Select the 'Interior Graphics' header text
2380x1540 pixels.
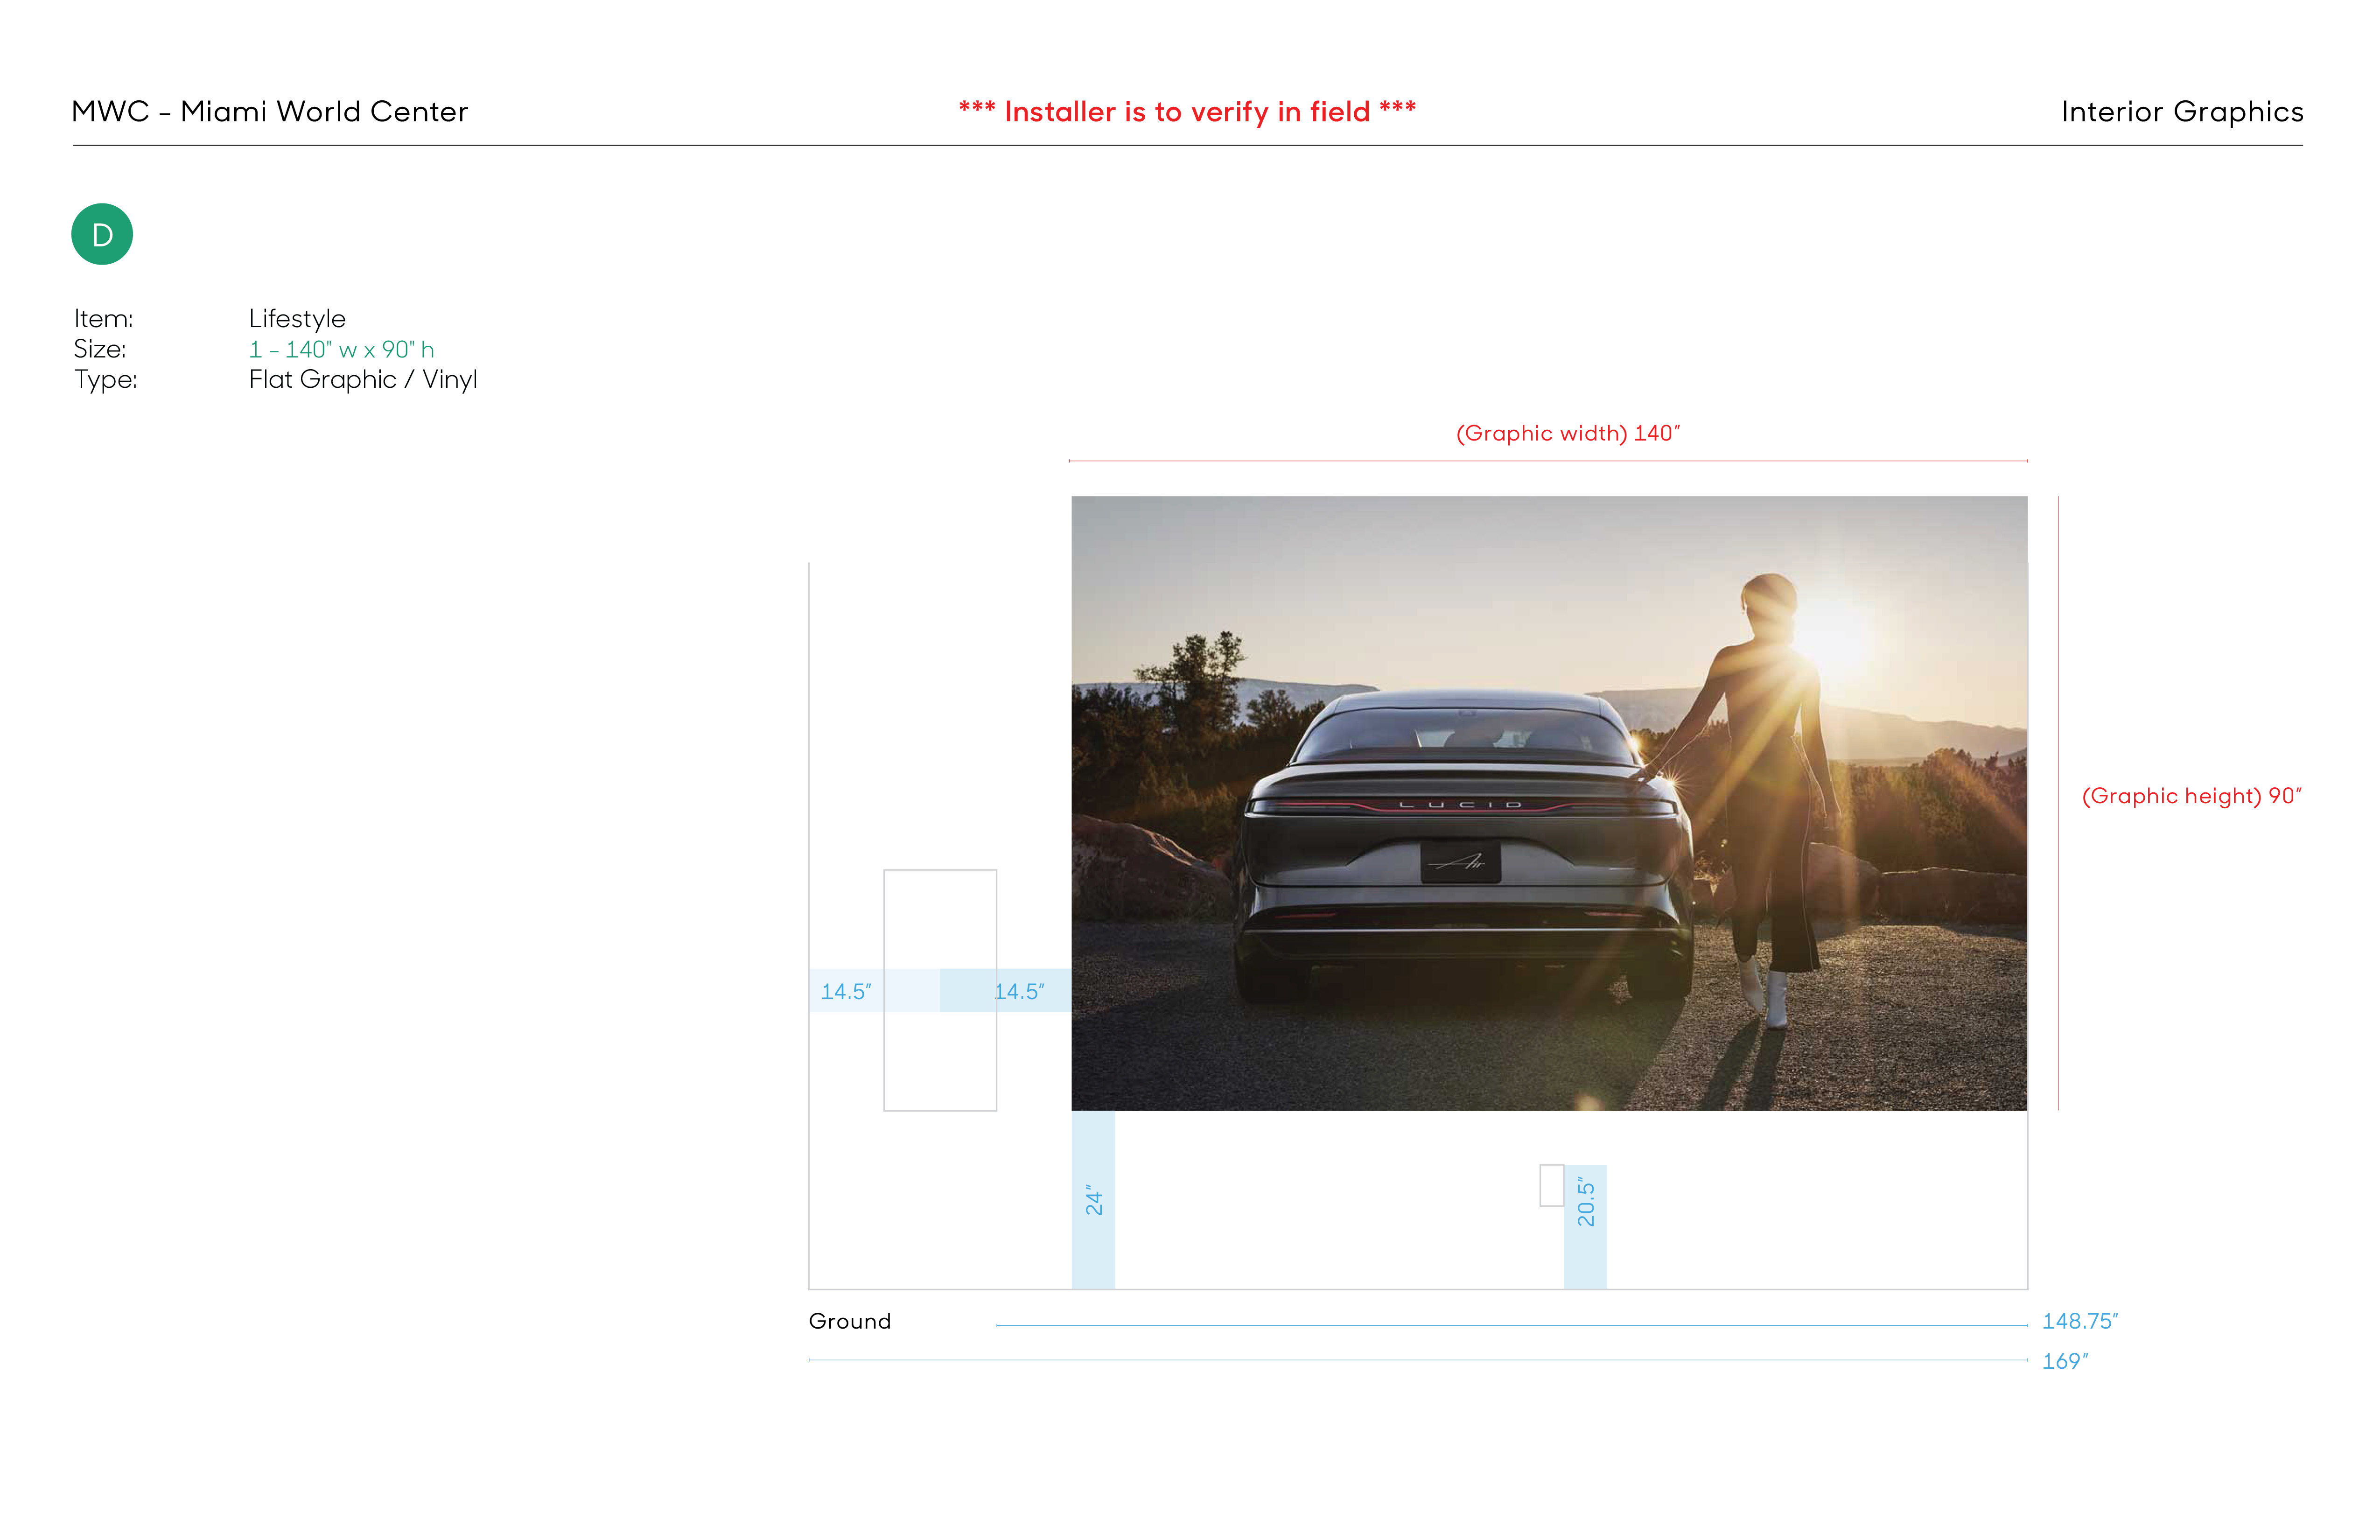(2182, 111)
